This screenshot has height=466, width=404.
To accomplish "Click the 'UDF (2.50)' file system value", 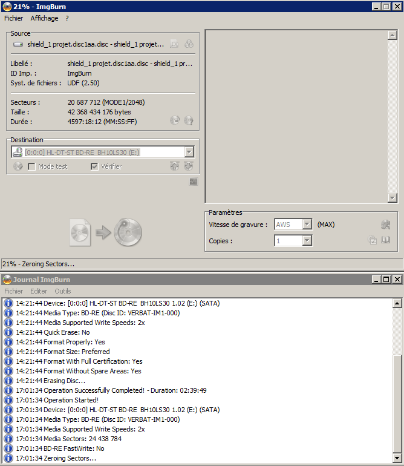I will point(83,83).
